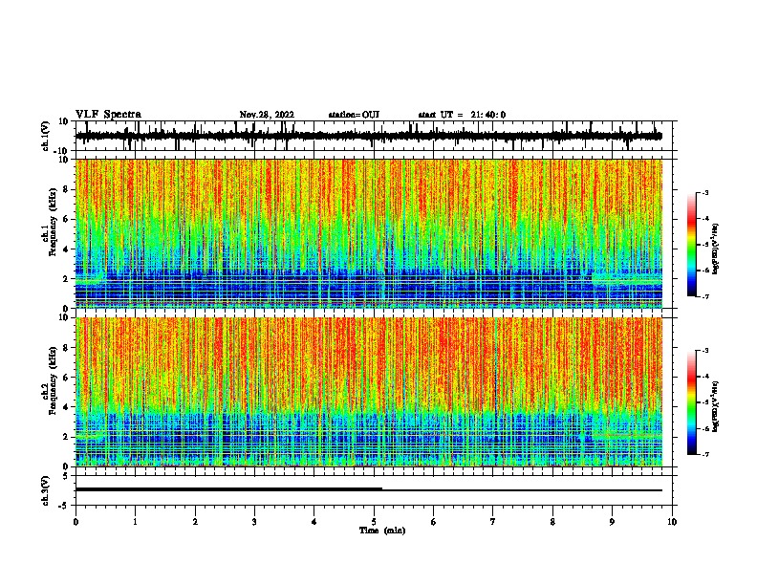
Task: Click the '2' tick on the Time axis
Action: pyautogui.click(x=195, y=522)
